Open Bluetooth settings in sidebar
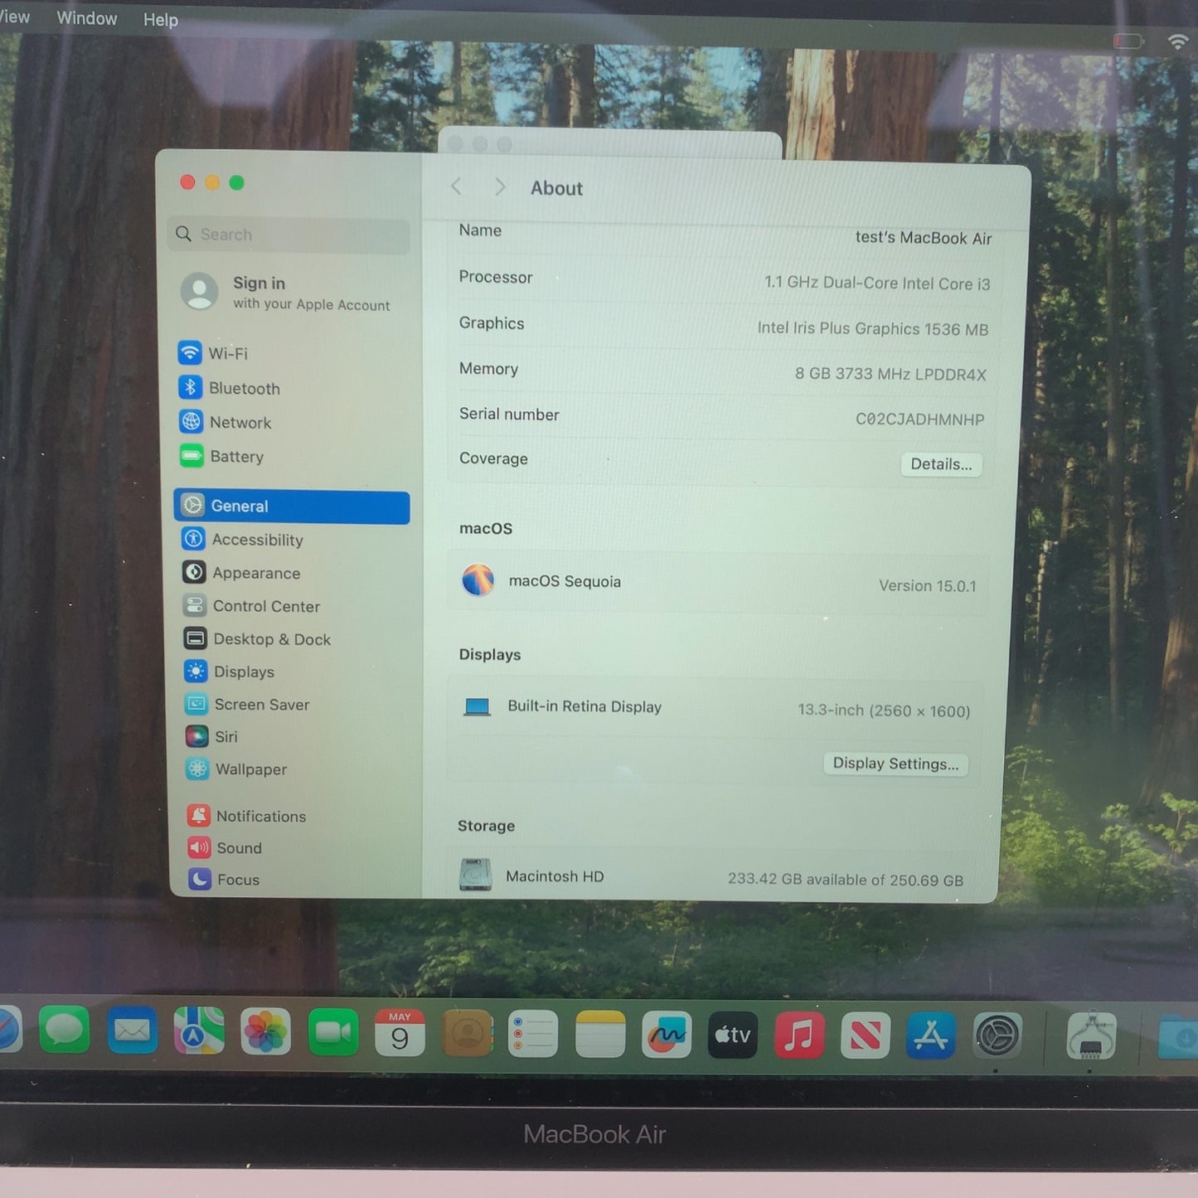The width and height of the screenshot is (1198, 1198). click(x=229, y=388)
